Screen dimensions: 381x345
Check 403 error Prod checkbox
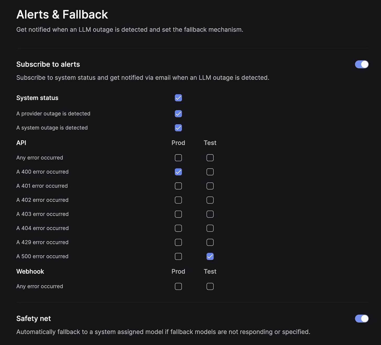[x=178, y=214]
